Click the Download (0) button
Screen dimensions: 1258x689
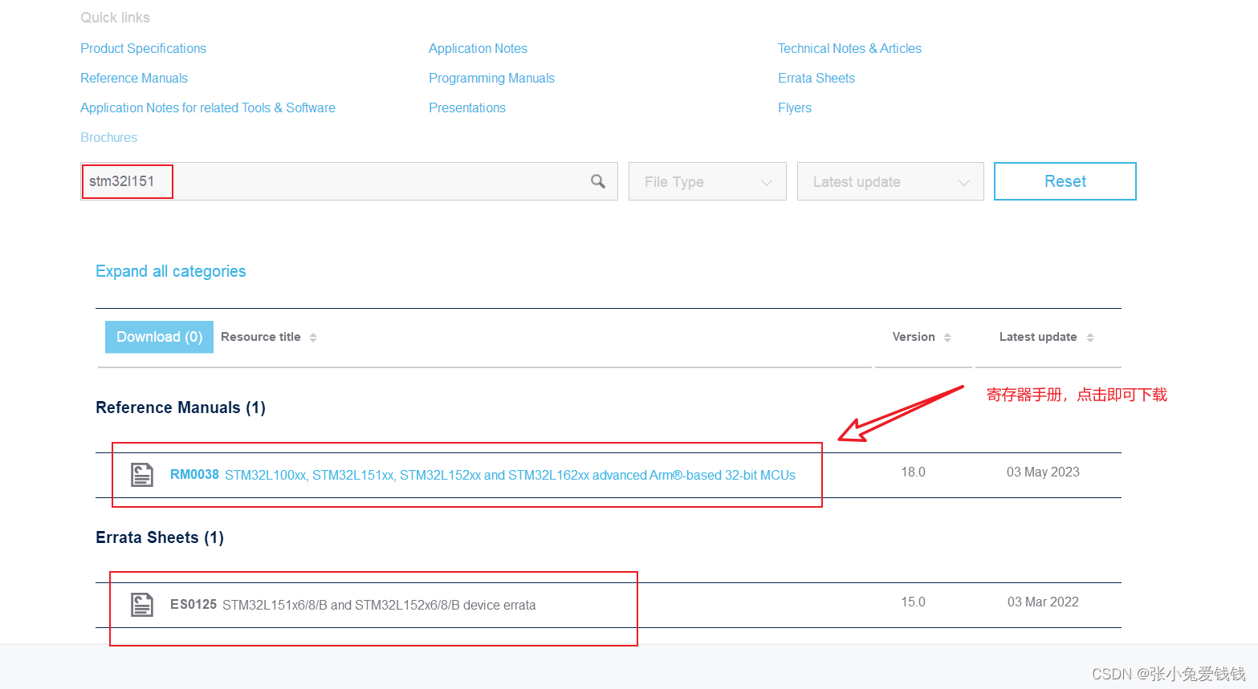(x=159, y=337)
